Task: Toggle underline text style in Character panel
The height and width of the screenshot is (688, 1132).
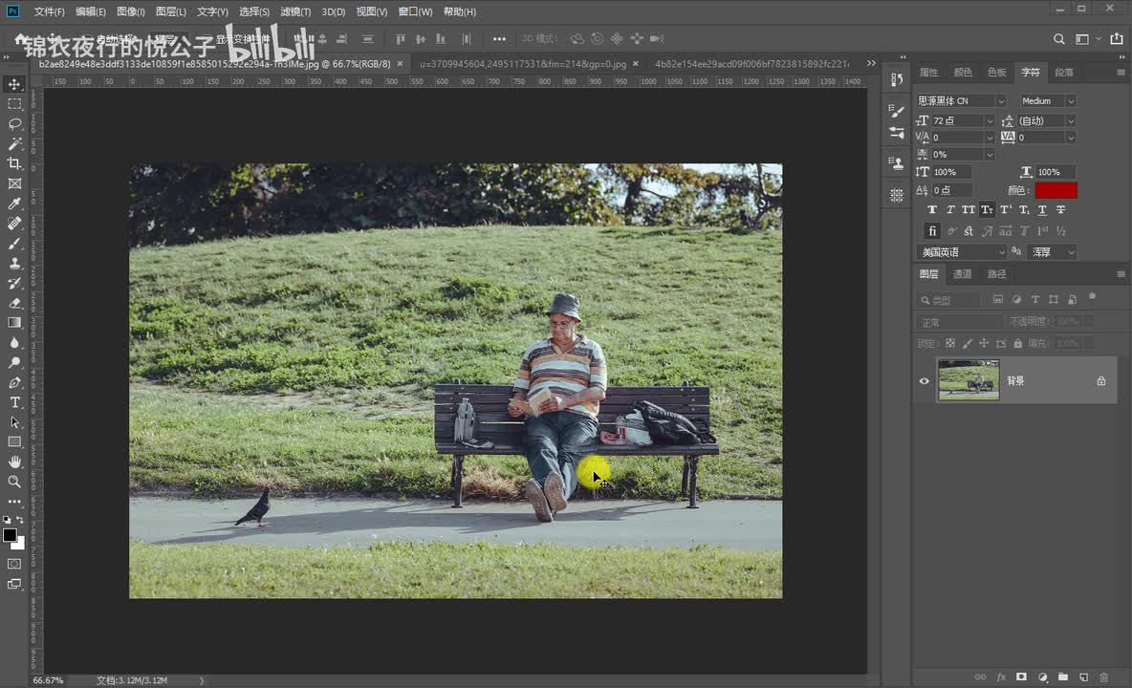Action: click(1042, 210)
